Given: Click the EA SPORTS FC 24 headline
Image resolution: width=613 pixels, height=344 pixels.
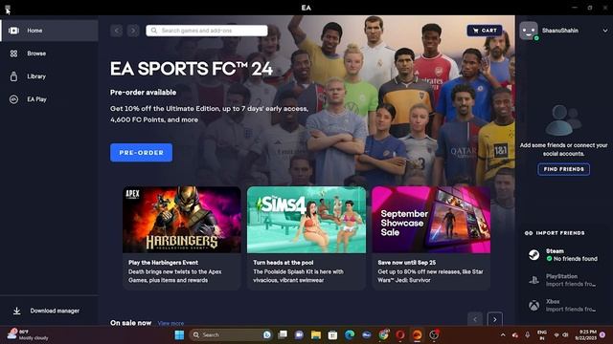Looking at the screenshot, I should (x=192, y=69).
